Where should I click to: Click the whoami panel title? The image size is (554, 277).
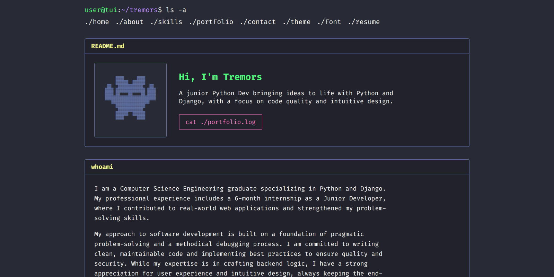point(102,167)
